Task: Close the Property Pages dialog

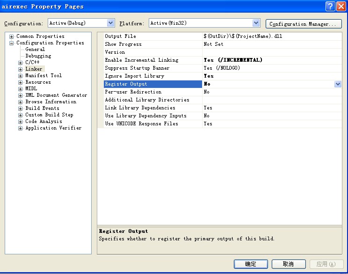Action: pos(341,6)
